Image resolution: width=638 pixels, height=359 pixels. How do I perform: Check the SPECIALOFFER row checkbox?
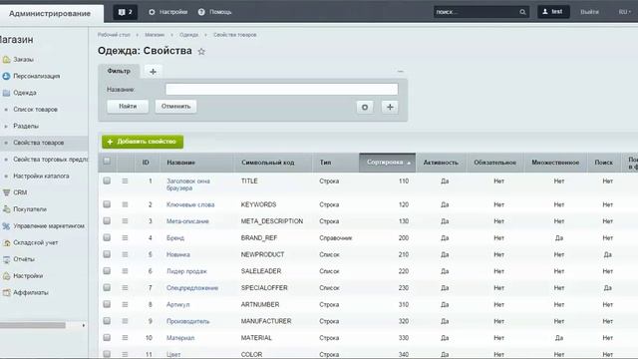pyautogui.click(x=107, y=288)
